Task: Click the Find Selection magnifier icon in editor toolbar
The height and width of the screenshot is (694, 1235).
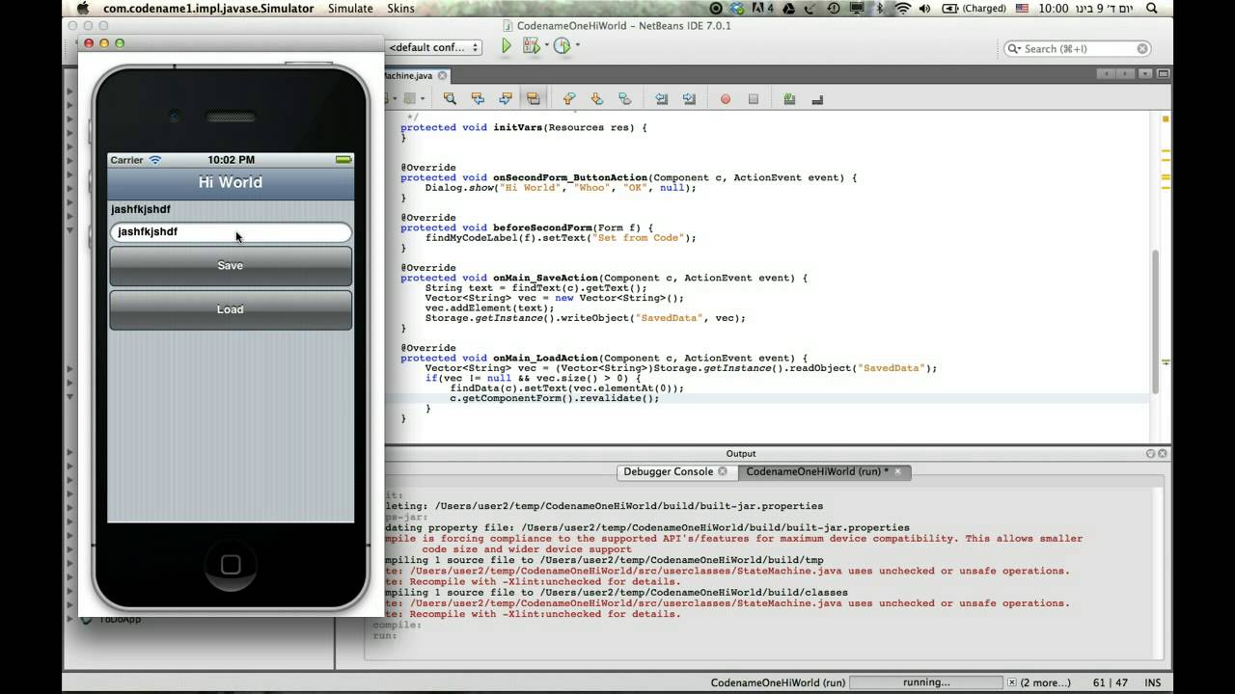Action: tap(450, 98)
